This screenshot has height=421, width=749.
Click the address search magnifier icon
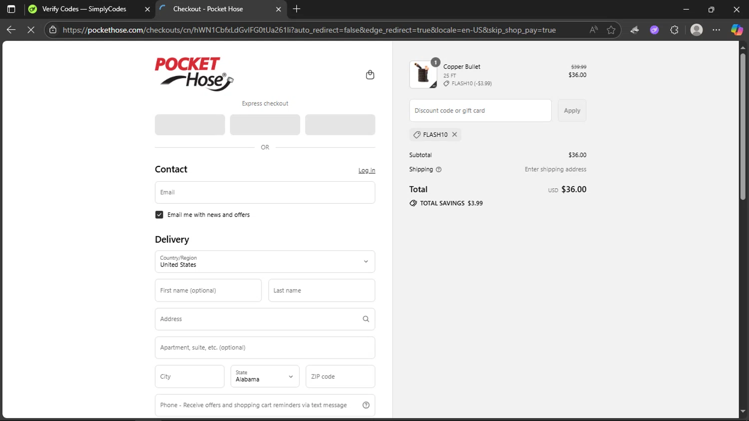click(x=366, y=319)
